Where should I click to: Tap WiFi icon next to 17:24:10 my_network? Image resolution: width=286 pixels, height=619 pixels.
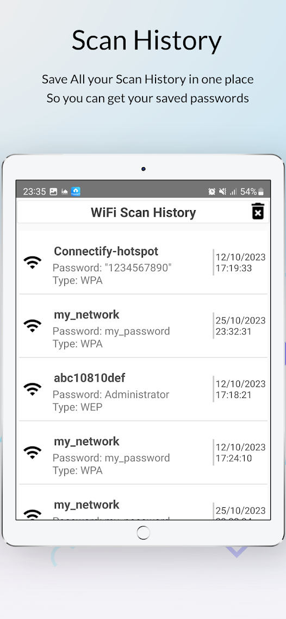pyautogui.click(x=32, y=452)
